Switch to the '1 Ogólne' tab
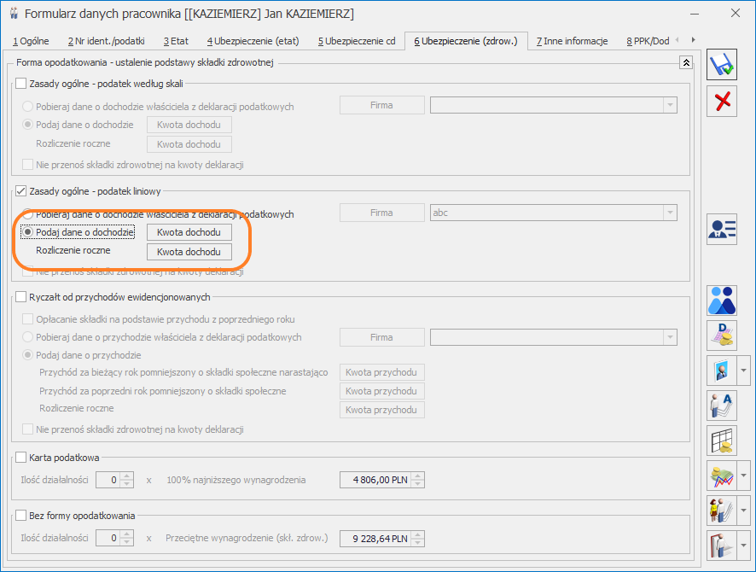Screen dimensions: 756x572 tap(32, 40)
